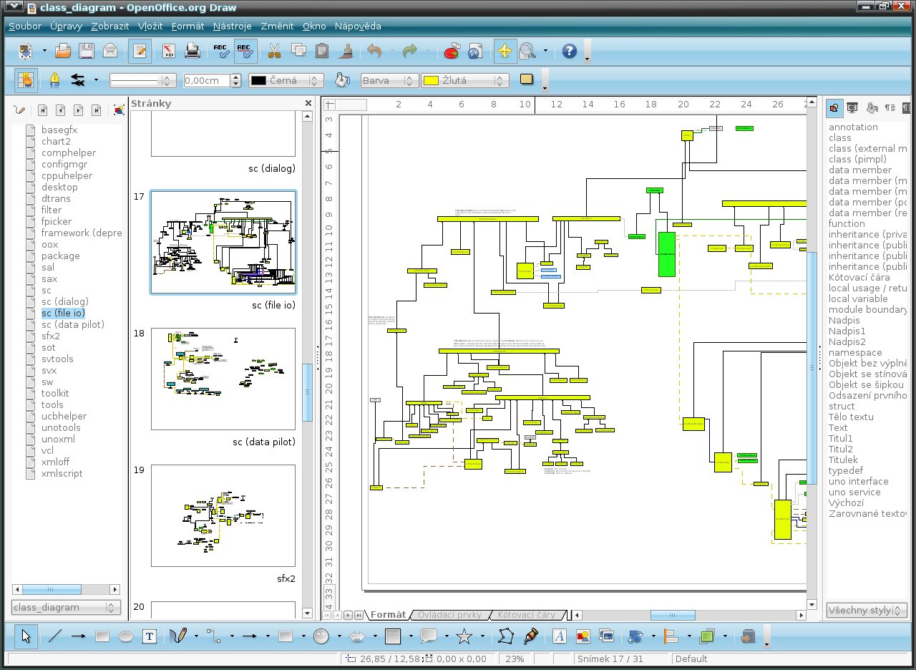This screenshot has height=670, width=916.
Task: Open the Formát menu
Action: pyautogui.click(x=187, y=26)
